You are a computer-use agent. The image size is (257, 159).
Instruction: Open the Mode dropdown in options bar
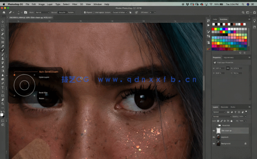(x=42, y=13)
